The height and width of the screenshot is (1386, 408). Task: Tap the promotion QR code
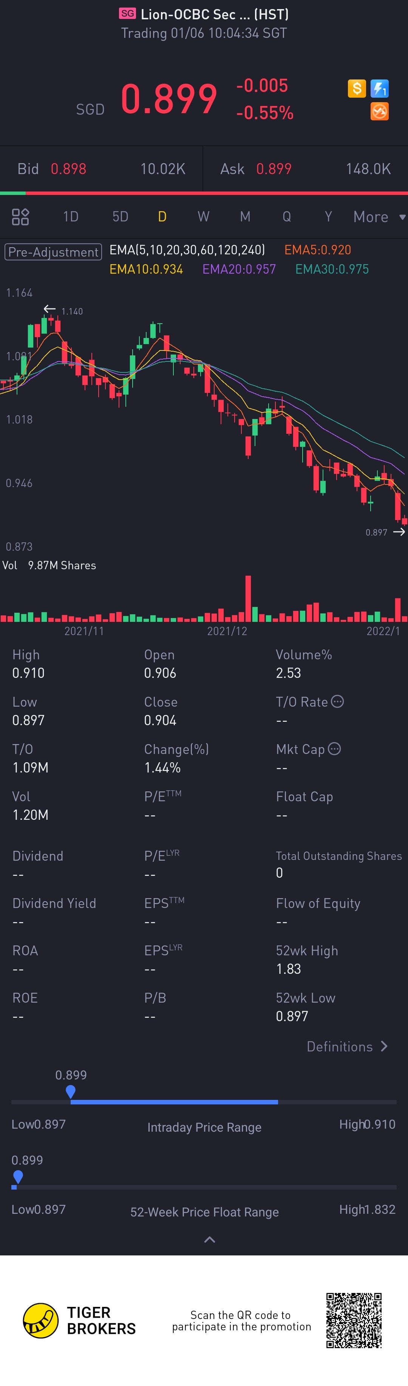pos(354,1321)
